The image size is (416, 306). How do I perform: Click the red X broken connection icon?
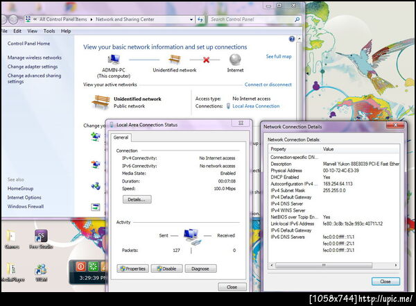[206, 60]
